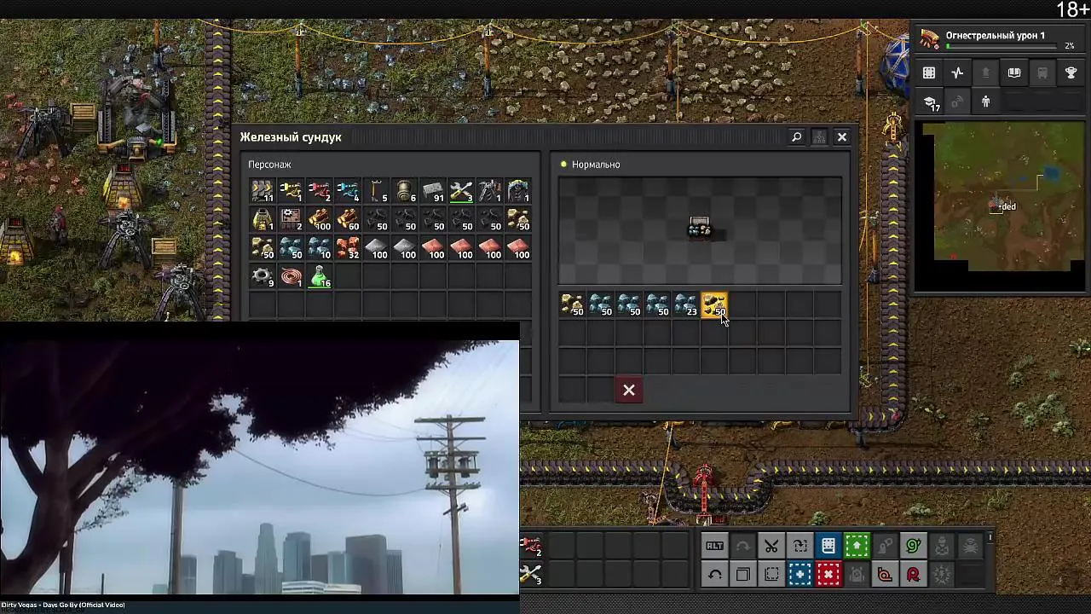Select the blue blueprint shortcut
Viewport: 1091px width, 614px height.
click(799, 575)
